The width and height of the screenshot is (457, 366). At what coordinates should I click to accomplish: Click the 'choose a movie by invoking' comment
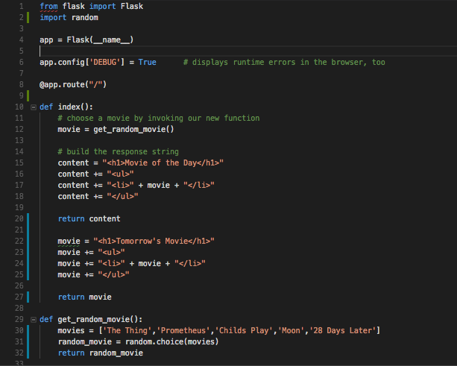(x=159, y=118)
